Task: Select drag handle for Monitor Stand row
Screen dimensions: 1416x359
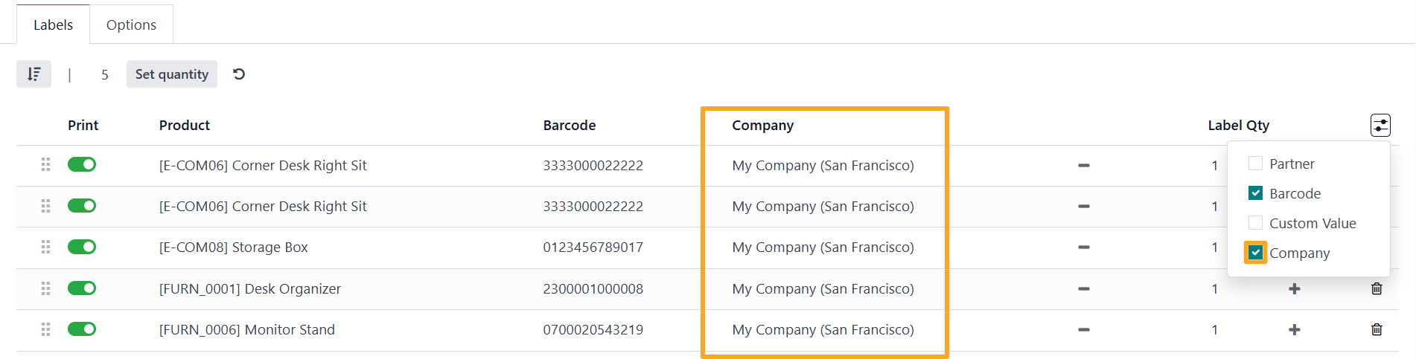Action: [x=45, y=329]
